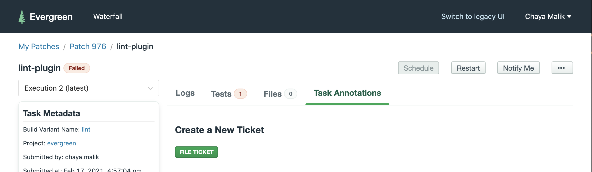
Task: Click the Evergreen brand name
Action: pyautogui.click(x=51, y=17)
